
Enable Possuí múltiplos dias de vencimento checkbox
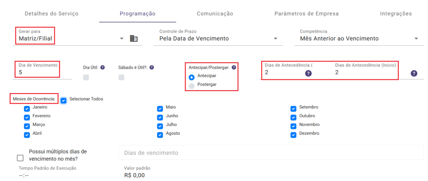coord(20,158)
